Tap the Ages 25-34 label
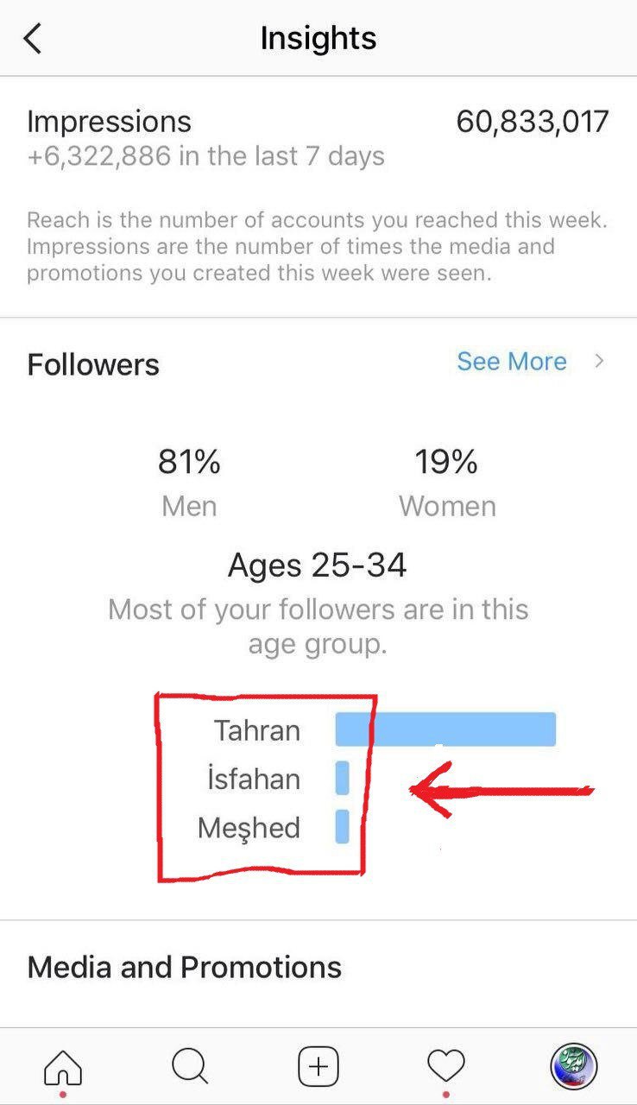Viewport: 637px width, 1105px height. [318, 565]
